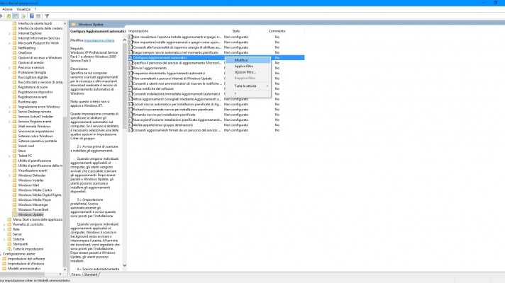Expand the Pannello di controllo node
This screenshot has width=505, height=283.
pyautogui.click(x=6, y=224)
